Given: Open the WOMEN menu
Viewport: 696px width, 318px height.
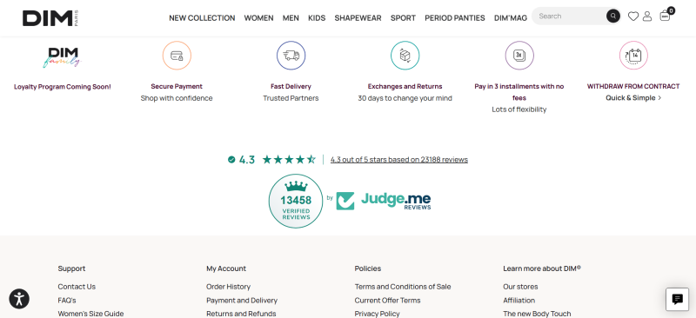Looking at the screenshot, I should pos(258,18).
